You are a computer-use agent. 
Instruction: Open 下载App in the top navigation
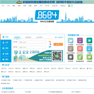(x=63, y=6)
